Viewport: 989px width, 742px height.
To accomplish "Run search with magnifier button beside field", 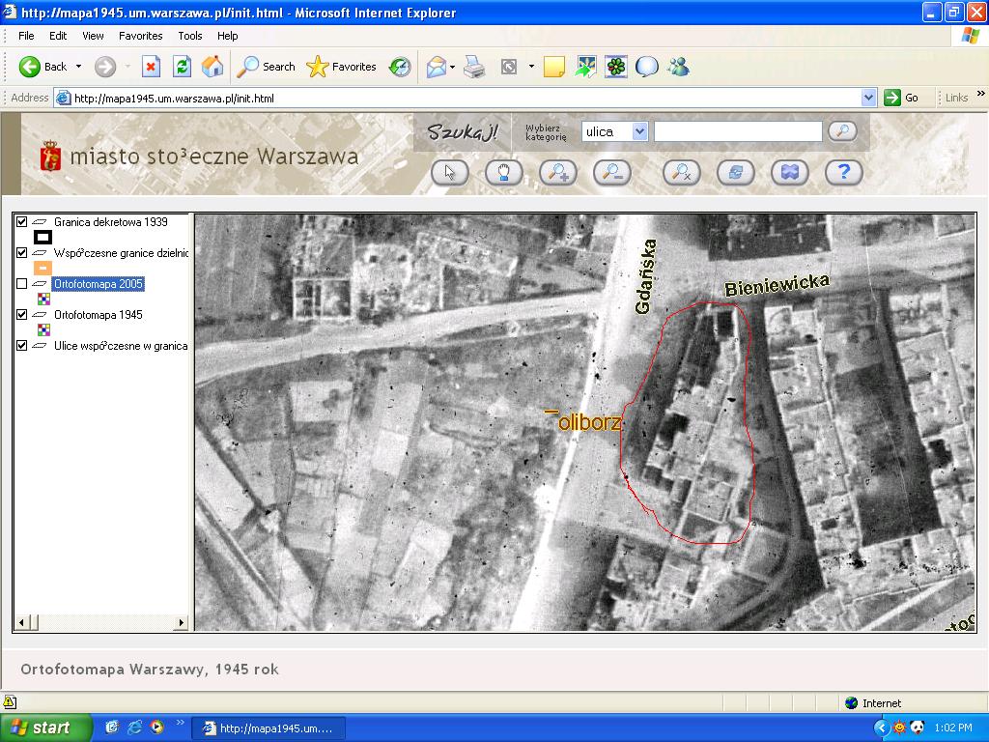I will tap(842, 131).
